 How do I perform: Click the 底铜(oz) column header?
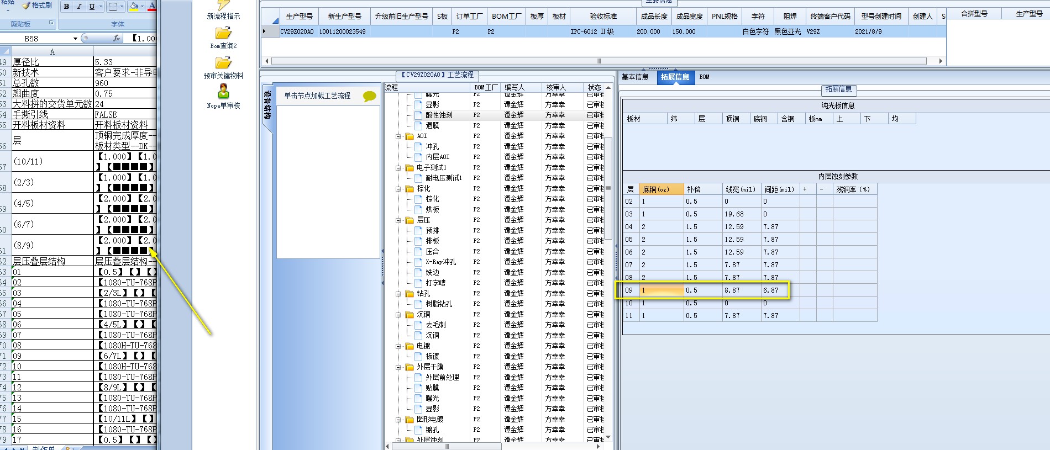(x=662, y=189)
